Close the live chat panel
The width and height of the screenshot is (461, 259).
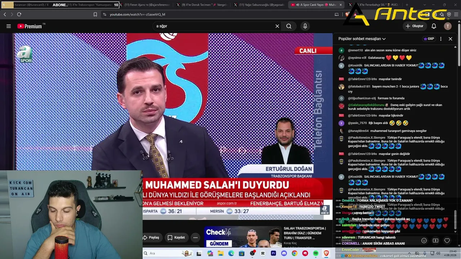click(x=450, y=39)
